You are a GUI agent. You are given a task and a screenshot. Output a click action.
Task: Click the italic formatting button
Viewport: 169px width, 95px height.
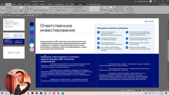[36, 10]
